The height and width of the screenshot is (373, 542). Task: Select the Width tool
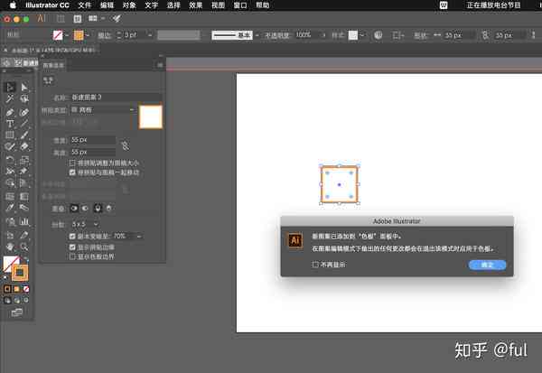click(10, 171)
